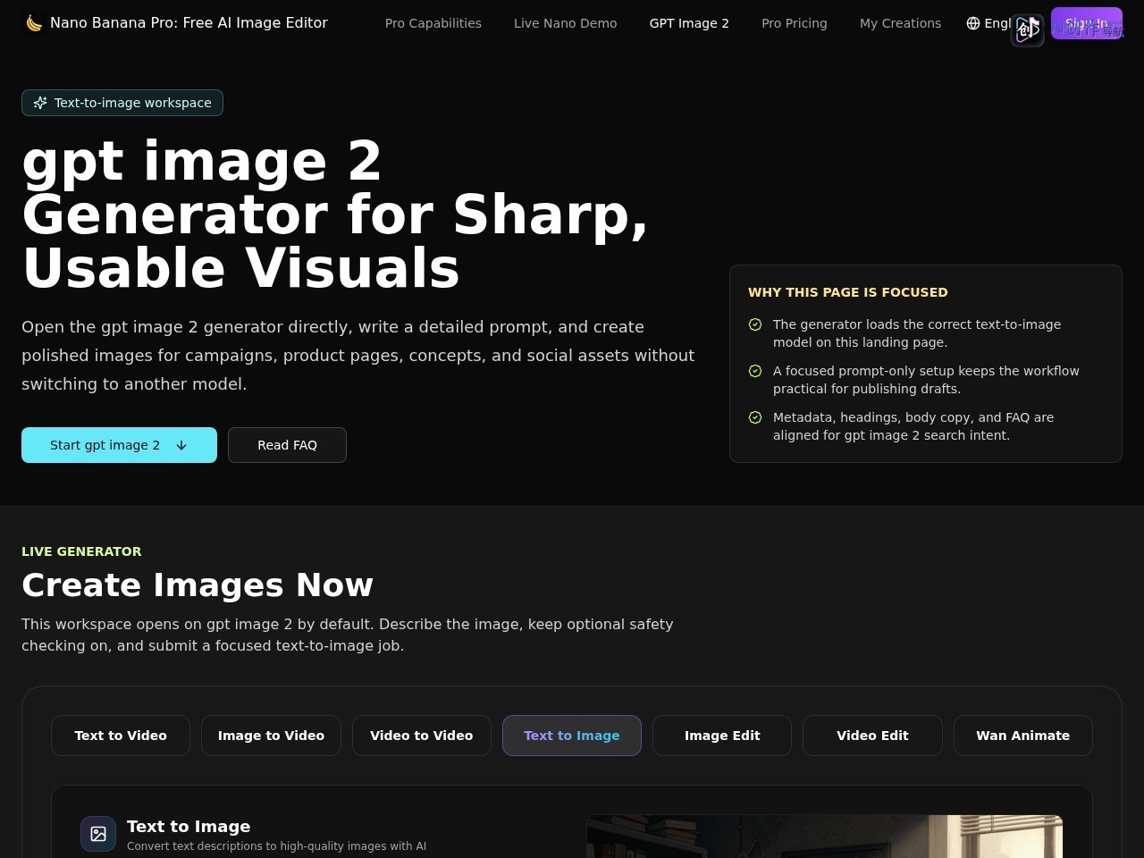This screenshot has height=858, width=1144.
Task: Select GPT Image 2 nav item
Action: point(689,23)
